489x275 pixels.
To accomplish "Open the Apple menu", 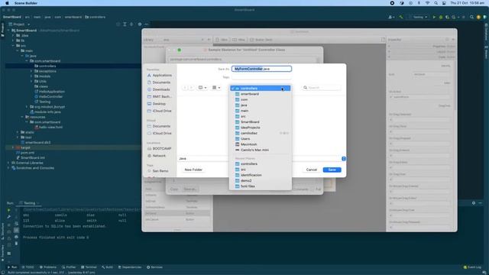I will pyautogui.click(x=7, y=3).
